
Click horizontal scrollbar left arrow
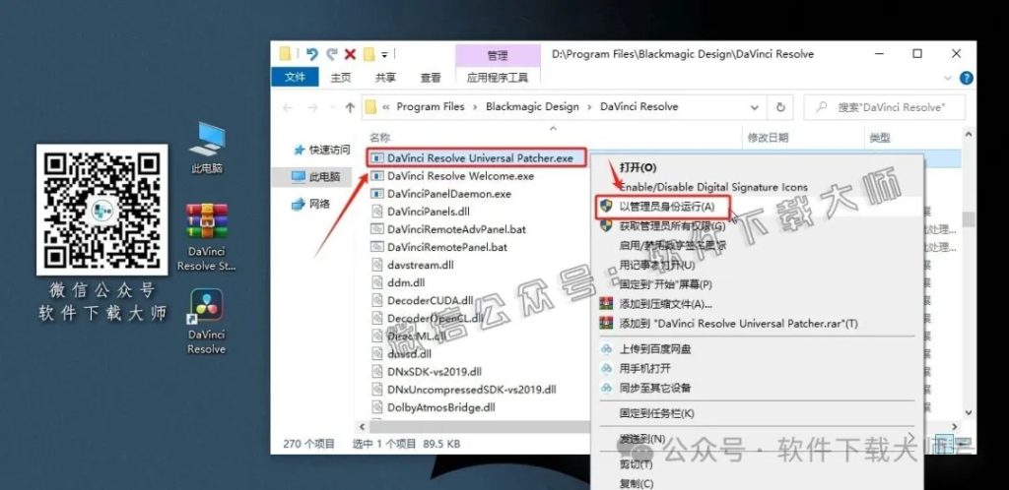coord(362,426)
